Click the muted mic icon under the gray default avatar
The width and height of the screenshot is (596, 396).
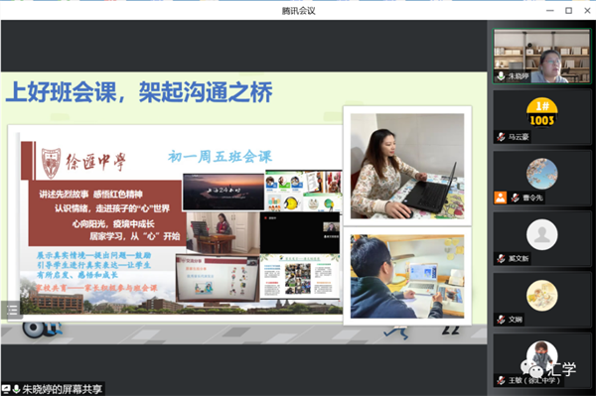[x=501, y=259]
